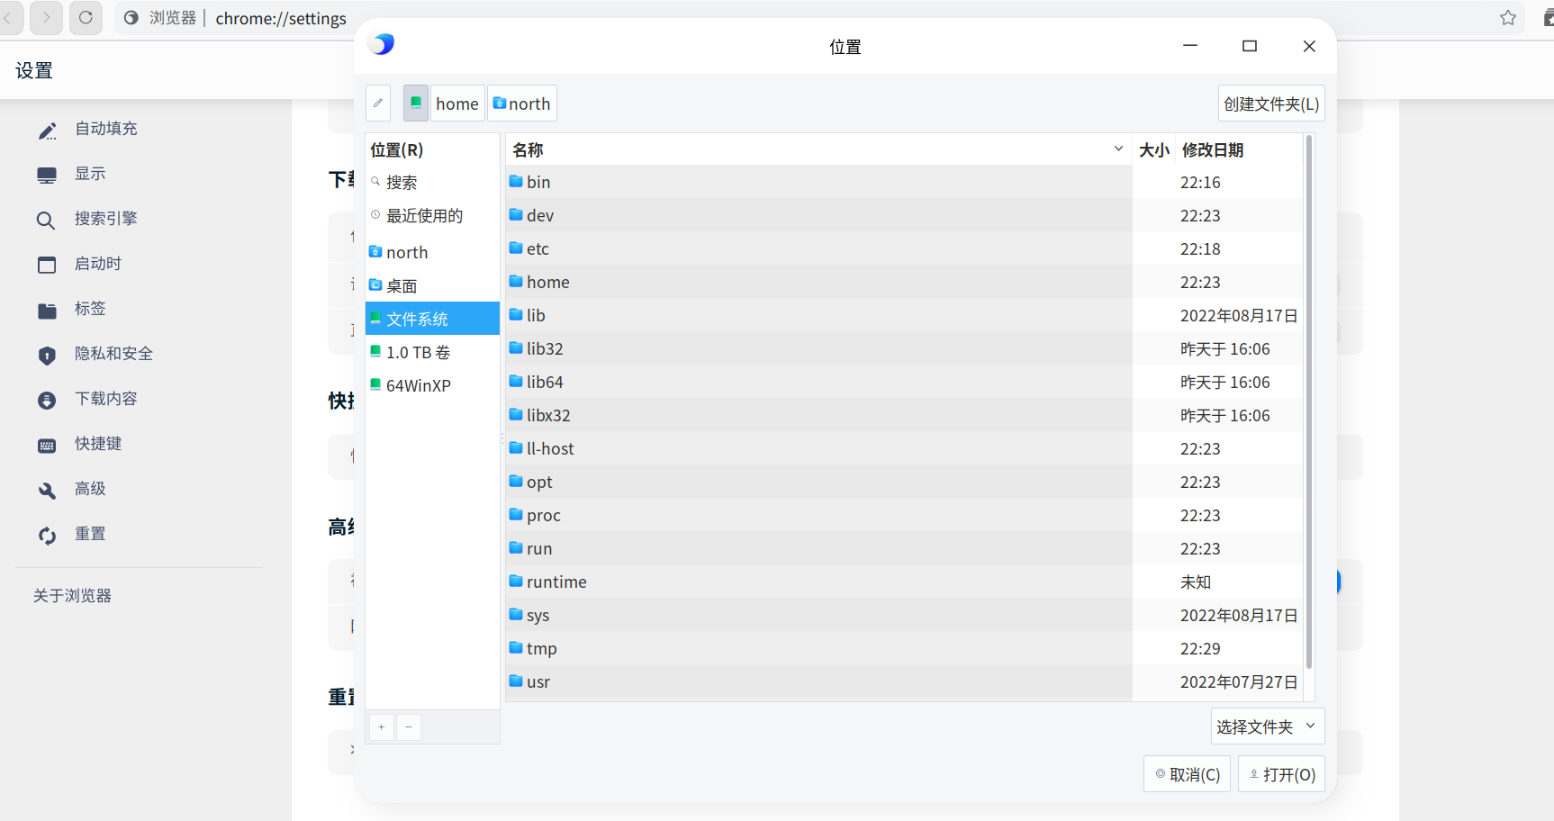Click the autofill pencil icon in settings sidebar
1554x821 pixels.
click(x=47, y=130)
